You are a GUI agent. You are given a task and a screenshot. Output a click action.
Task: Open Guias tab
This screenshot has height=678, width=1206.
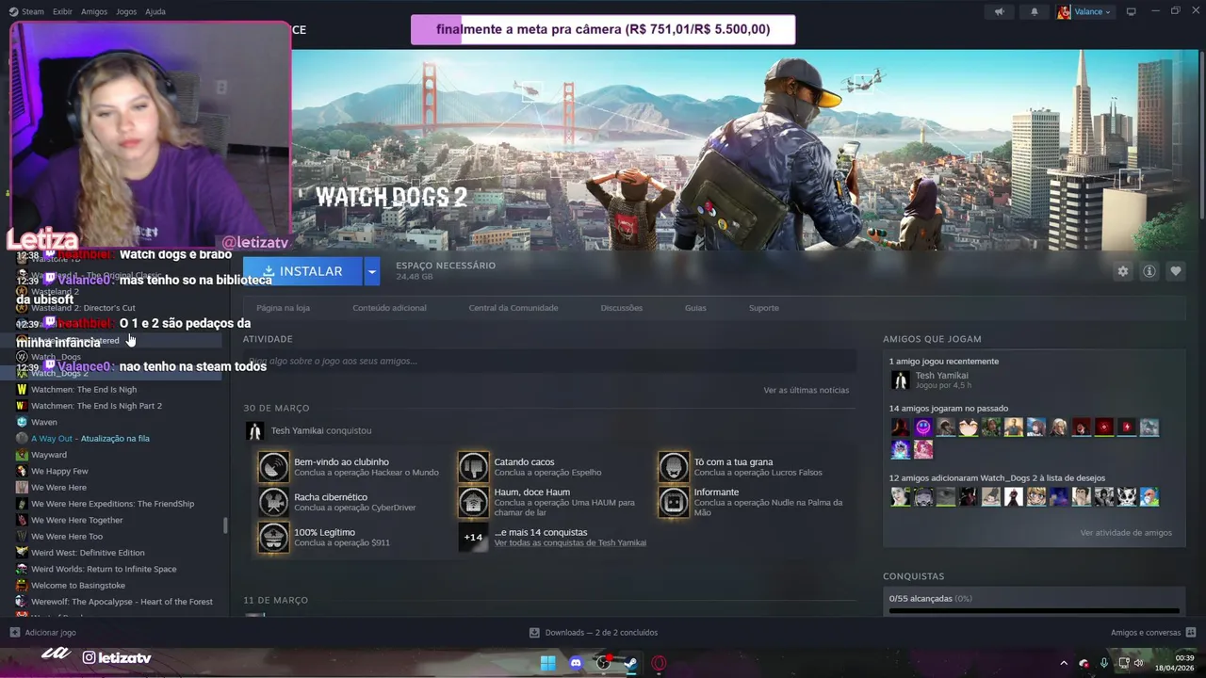pos(695,308)
